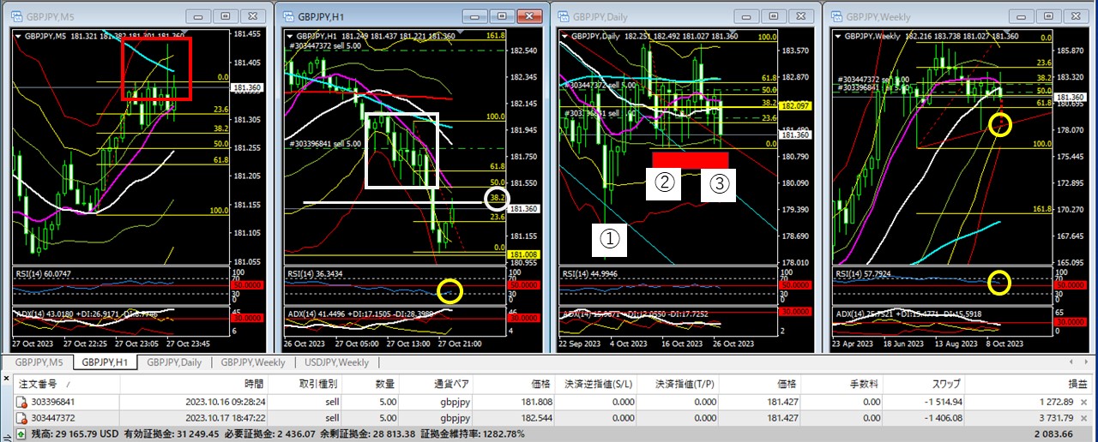Maximize the GBPJPY,Daily chart window
This screenshot has width=1098, height=442.
coord(774,15)
